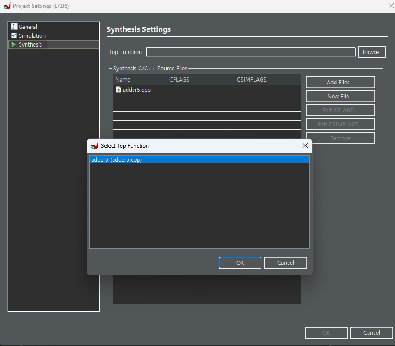Image resolution: width=395 pixels, height=346 pixels.
Task: Select adder5.cpp in source files table
Action: pos(136,90)
